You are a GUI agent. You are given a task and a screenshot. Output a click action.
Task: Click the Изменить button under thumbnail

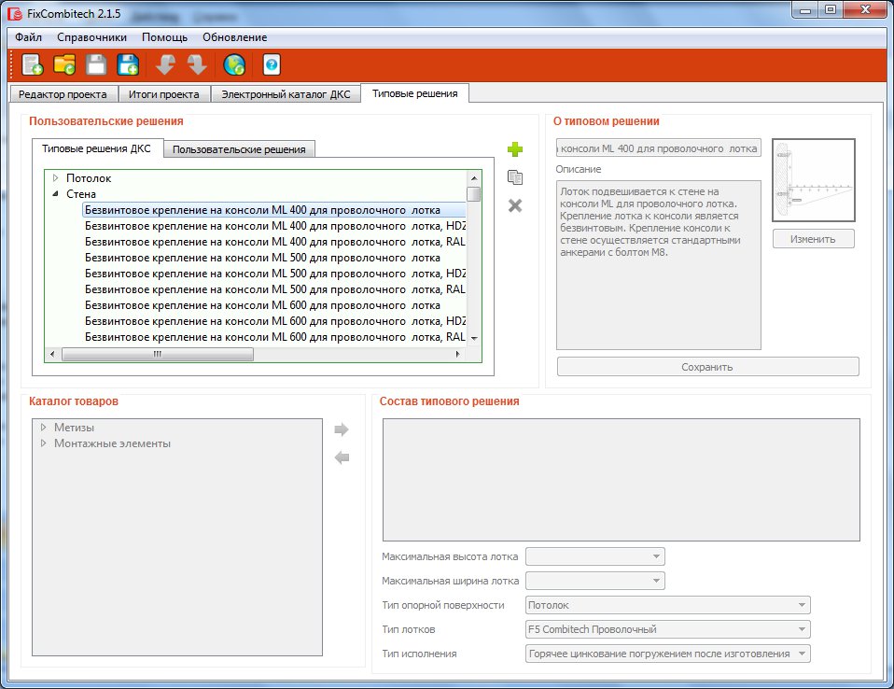coord(814,239)
